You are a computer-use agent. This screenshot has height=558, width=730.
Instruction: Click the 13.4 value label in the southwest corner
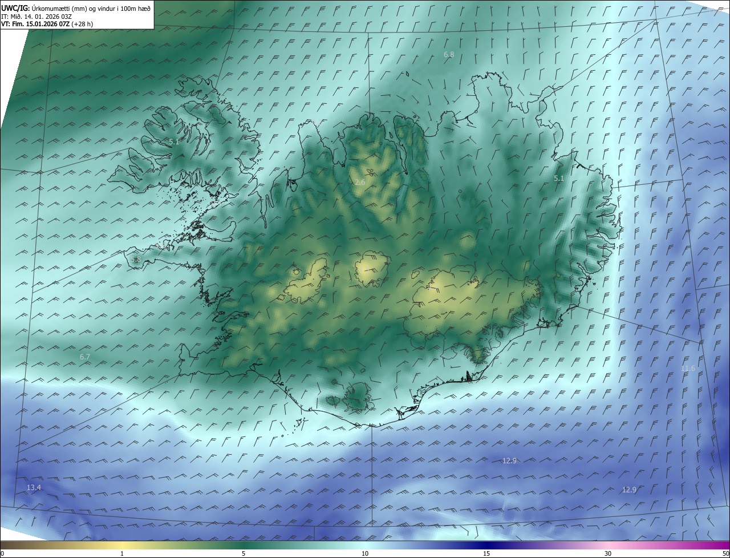[34, 487]
